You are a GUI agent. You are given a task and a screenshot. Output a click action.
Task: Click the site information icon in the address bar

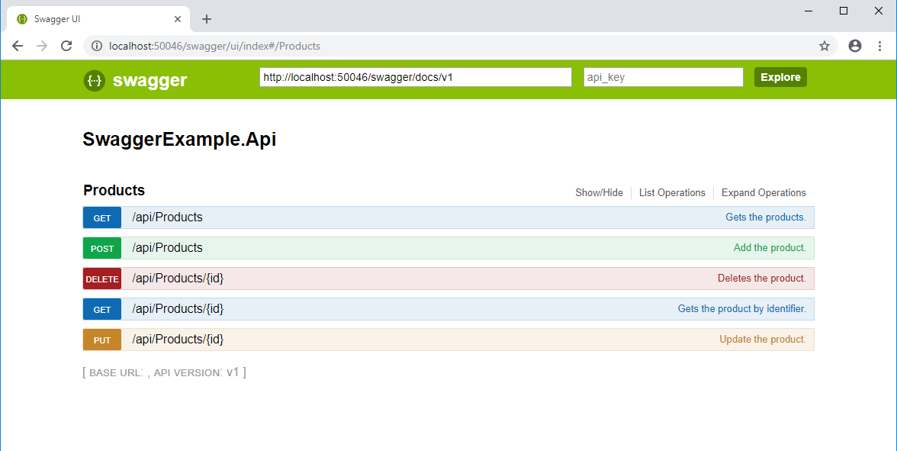tap(97, 46)
